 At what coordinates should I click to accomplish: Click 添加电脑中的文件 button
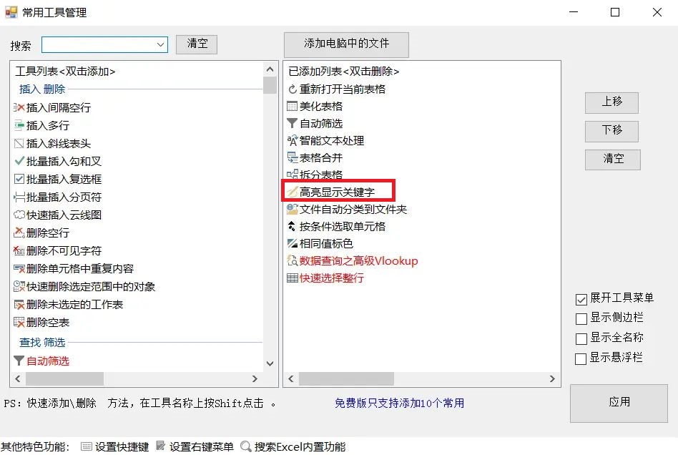point(346,44)
